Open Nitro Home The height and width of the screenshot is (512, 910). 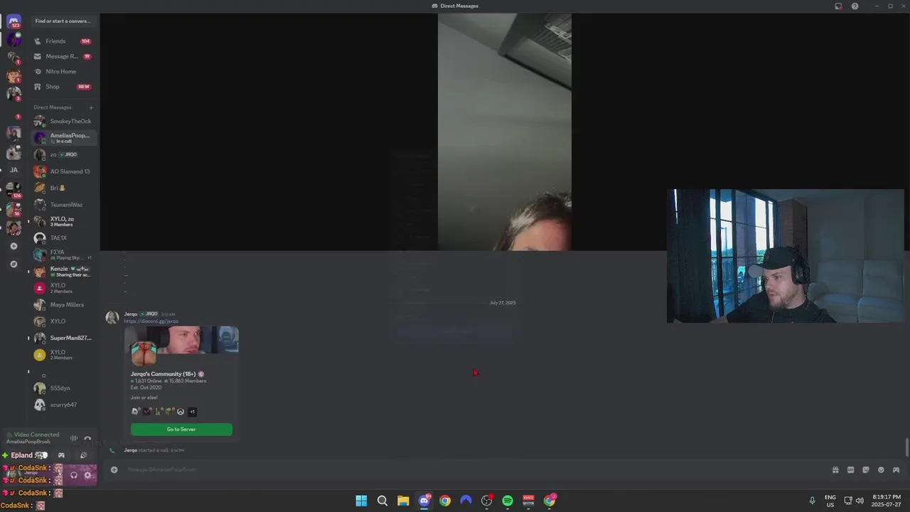coord(63,71)
